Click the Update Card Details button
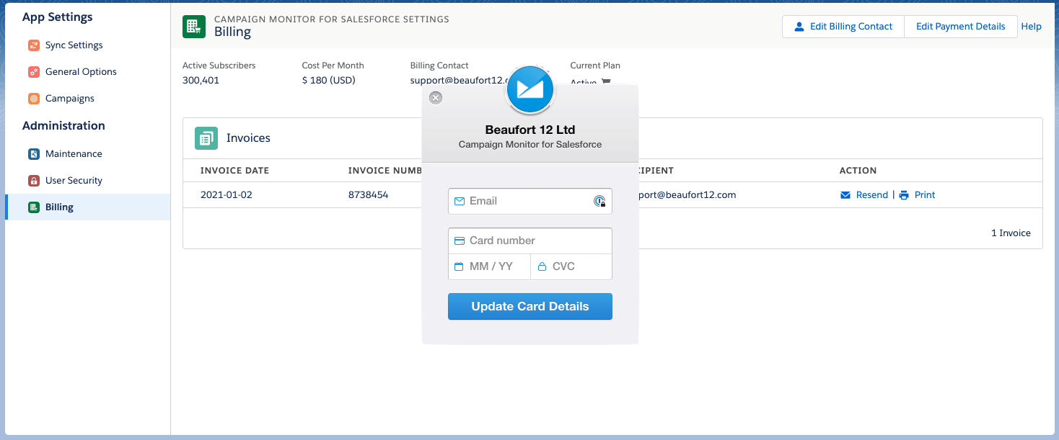Viewport: 1059px width, 440px height. [x=530, y=306]
